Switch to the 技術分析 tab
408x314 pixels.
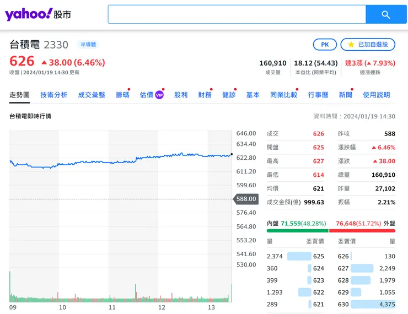tap(54, 95)
